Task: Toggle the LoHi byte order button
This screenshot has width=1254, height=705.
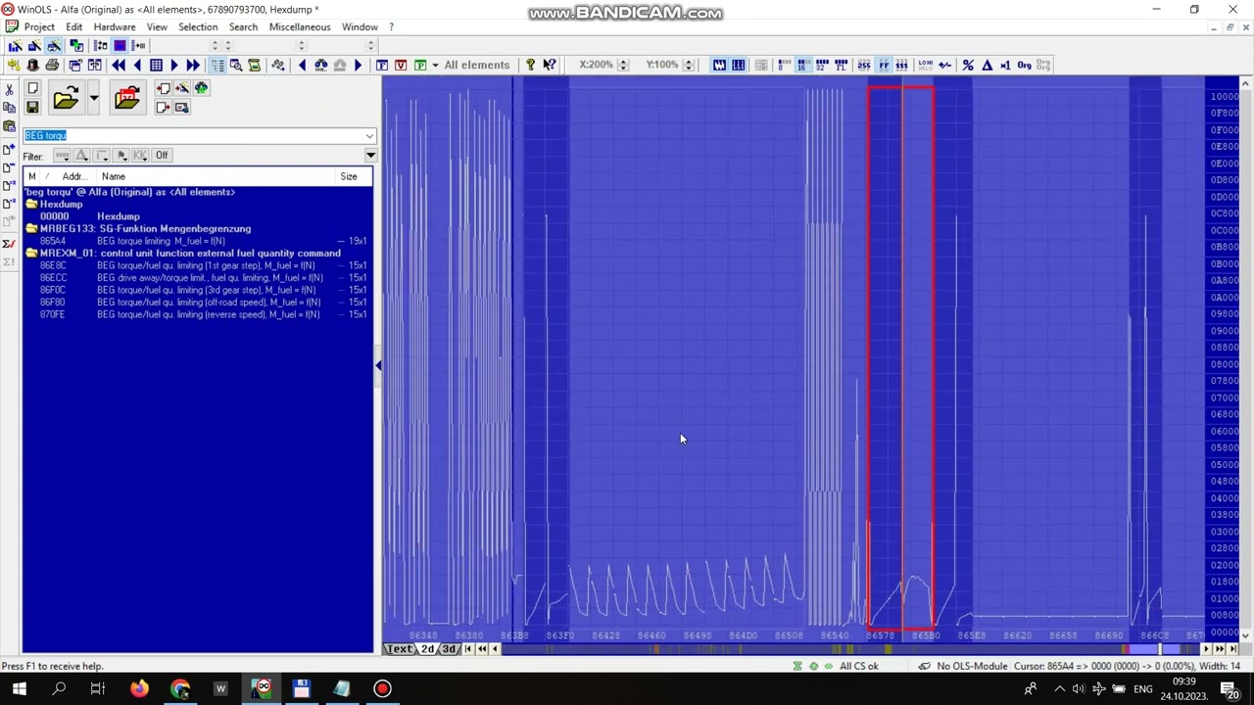Action: point(926,66)
